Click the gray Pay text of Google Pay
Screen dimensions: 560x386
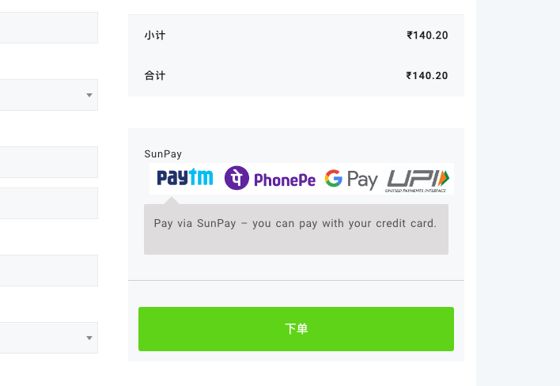click(x=362, y=180)
